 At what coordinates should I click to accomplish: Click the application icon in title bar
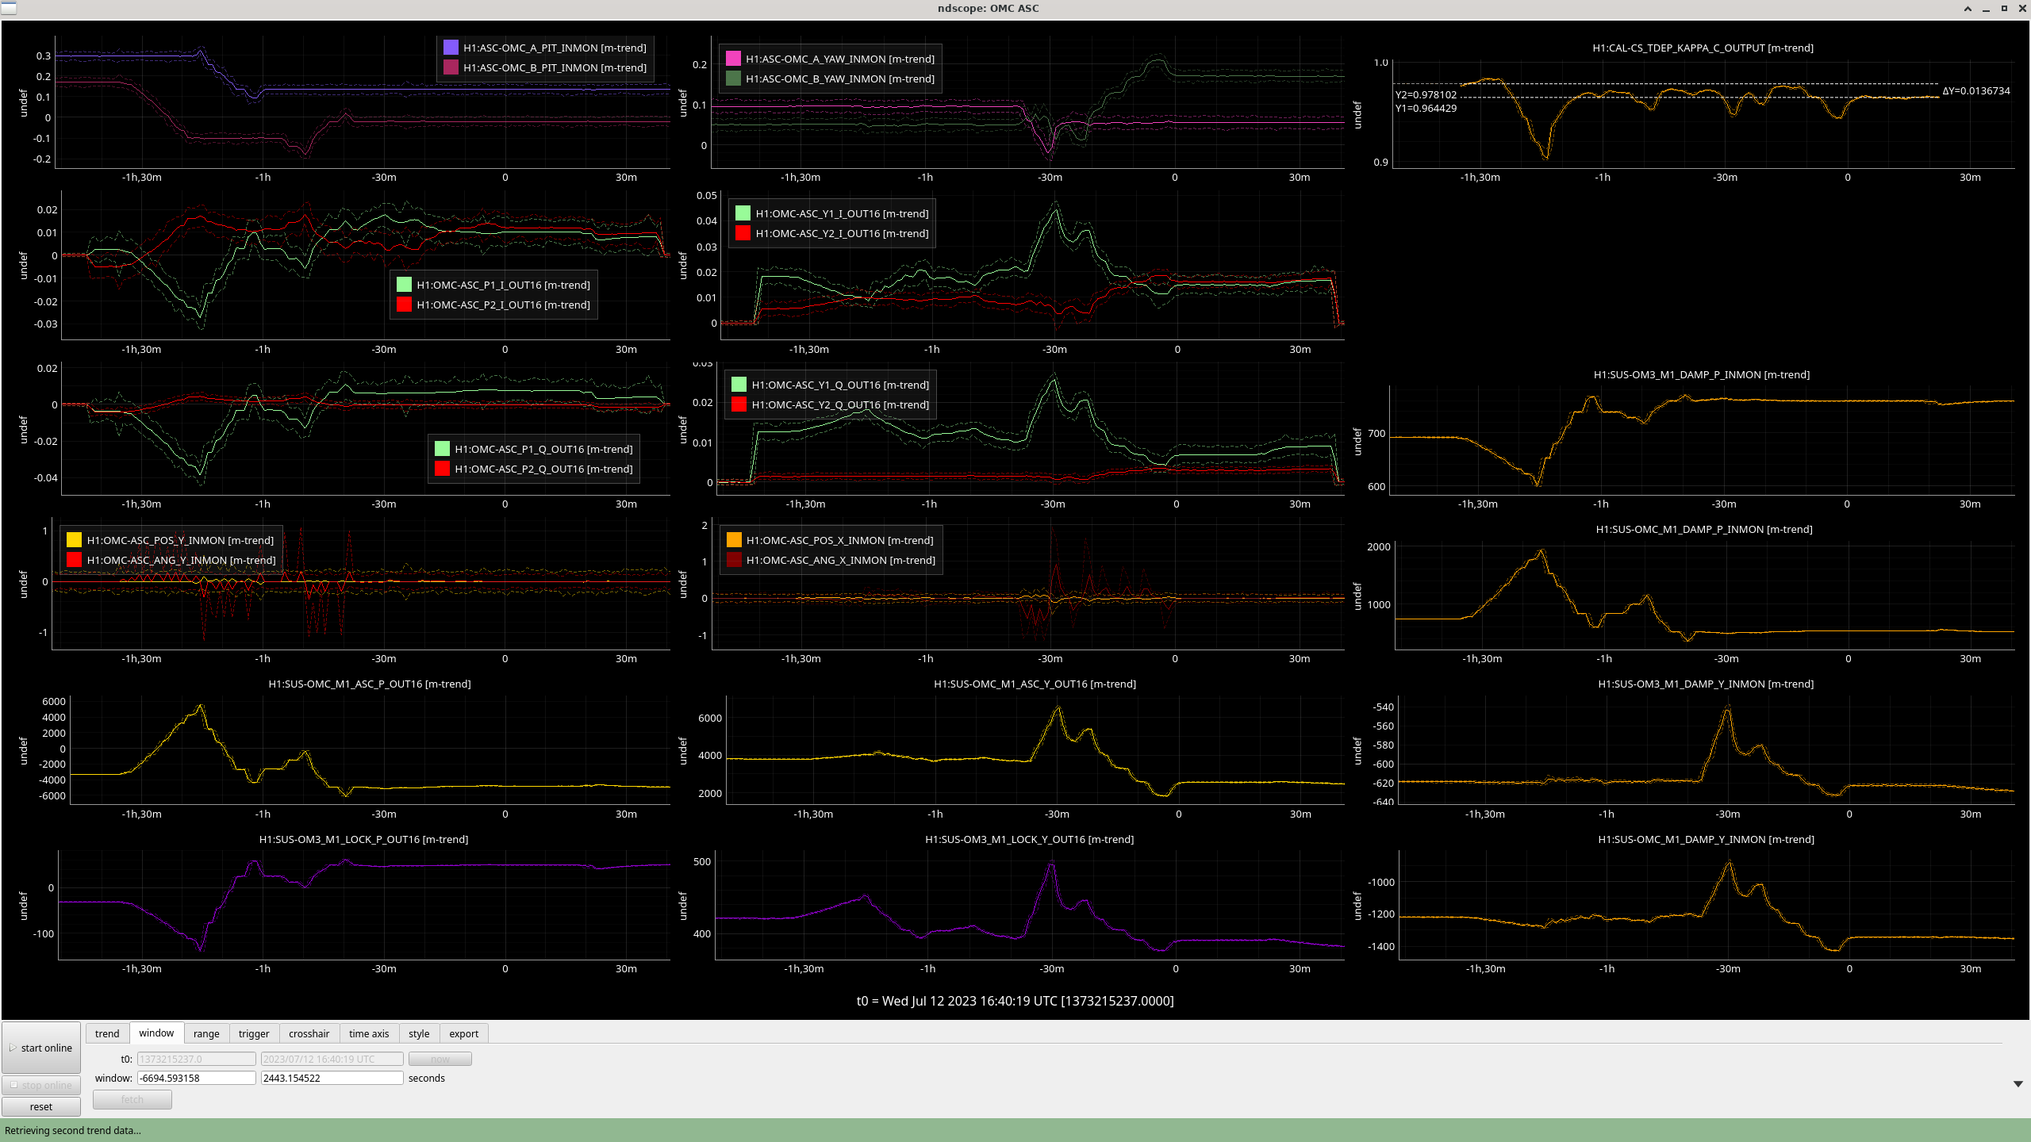point(8,8)
